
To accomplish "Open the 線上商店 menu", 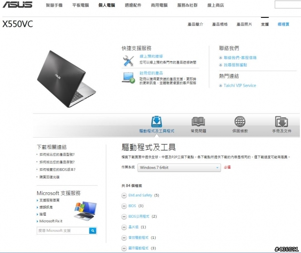I will [215, 5].
